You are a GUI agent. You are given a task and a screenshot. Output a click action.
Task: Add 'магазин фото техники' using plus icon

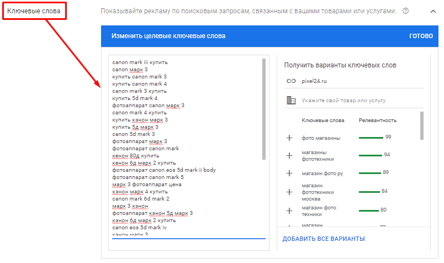pyautogui.click(x=289, y=211)
